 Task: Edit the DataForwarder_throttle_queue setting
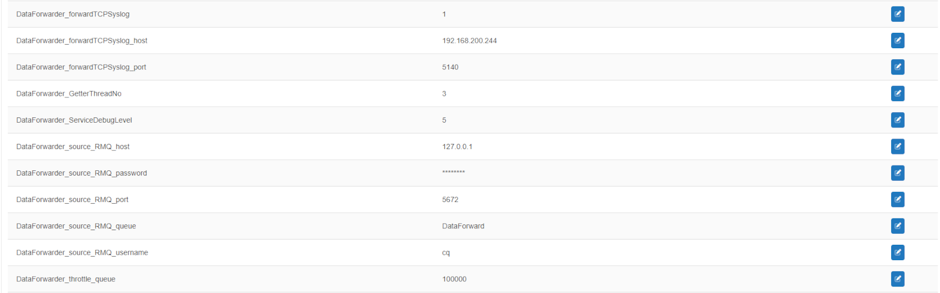coord(897,279)
